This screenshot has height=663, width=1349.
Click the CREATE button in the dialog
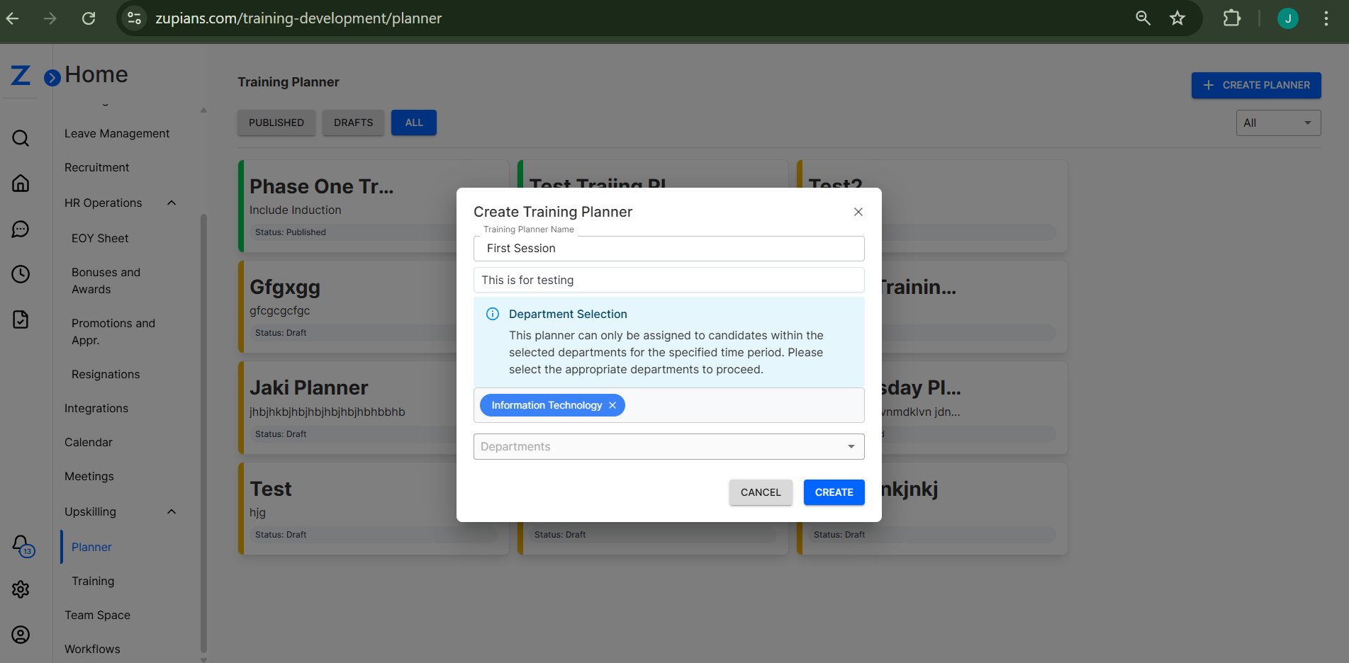[x=834, y=492]
